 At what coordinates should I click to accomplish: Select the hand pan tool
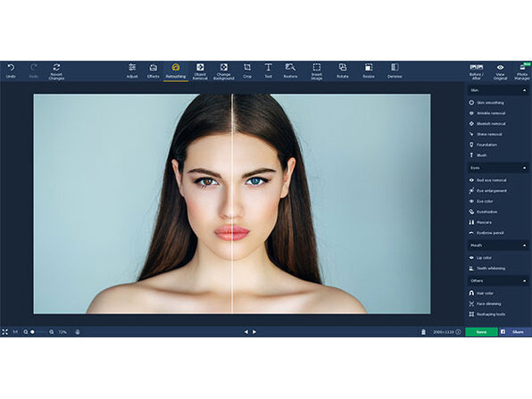click(x=77, y=332)
